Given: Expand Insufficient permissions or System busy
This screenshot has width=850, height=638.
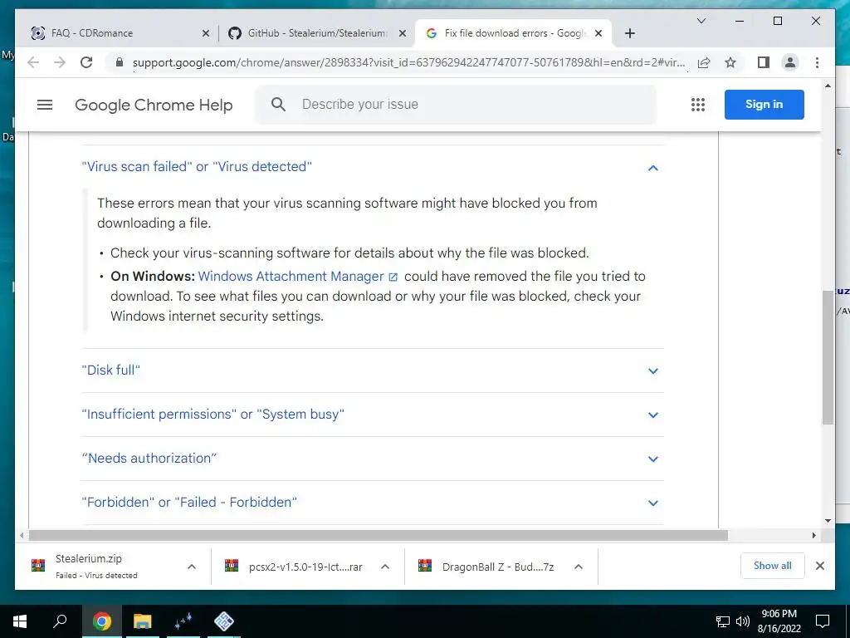Looking at the screenshot, I should (373, 415).
